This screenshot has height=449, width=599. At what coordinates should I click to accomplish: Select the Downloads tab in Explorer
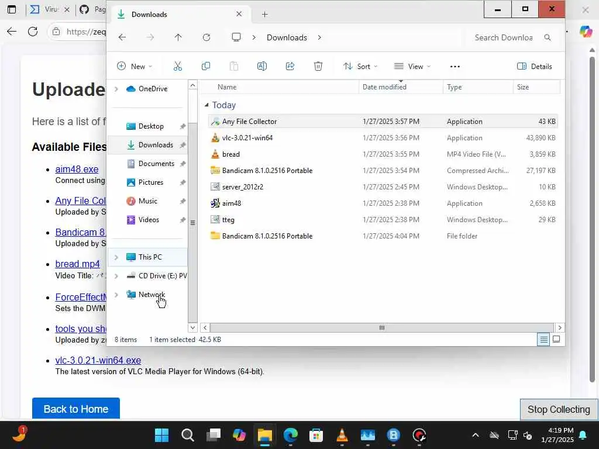[x=180, y=15]
